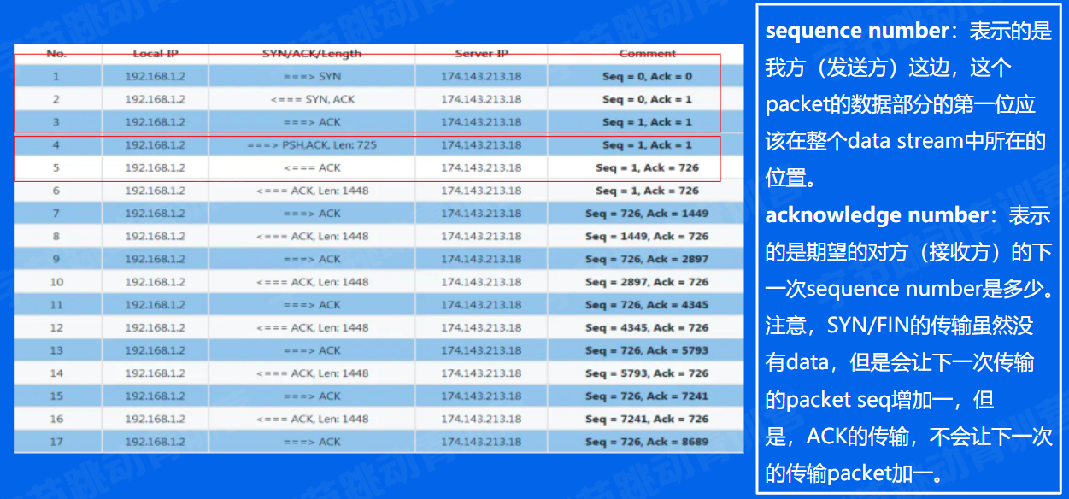Click the "Server IP" column header
This screenshot has width=1069, height=499.
click(481, 54)
